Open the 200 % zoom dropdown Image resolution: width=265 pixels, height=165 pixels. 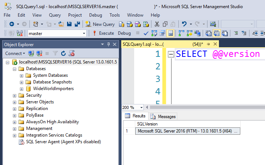pyautogui.click(x=141, y=107)
